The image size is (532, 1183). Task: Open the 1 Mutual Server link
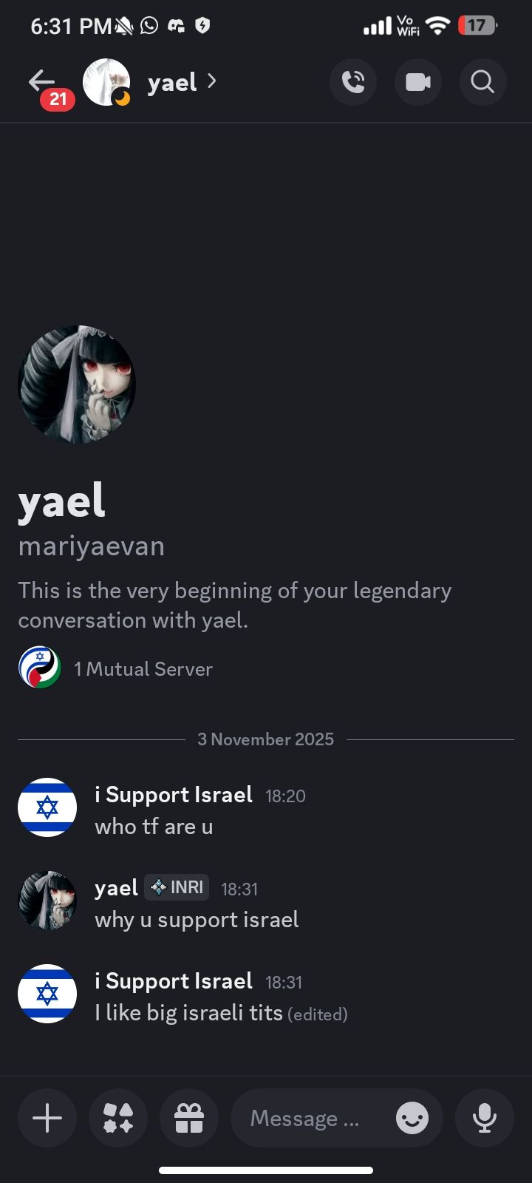pos(143,669)
